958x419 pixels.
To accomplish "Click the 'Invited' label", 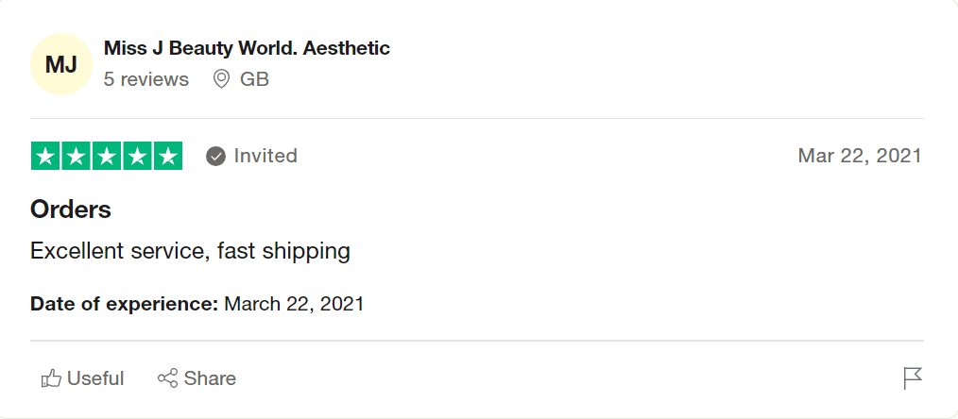I will coord(265,156).
